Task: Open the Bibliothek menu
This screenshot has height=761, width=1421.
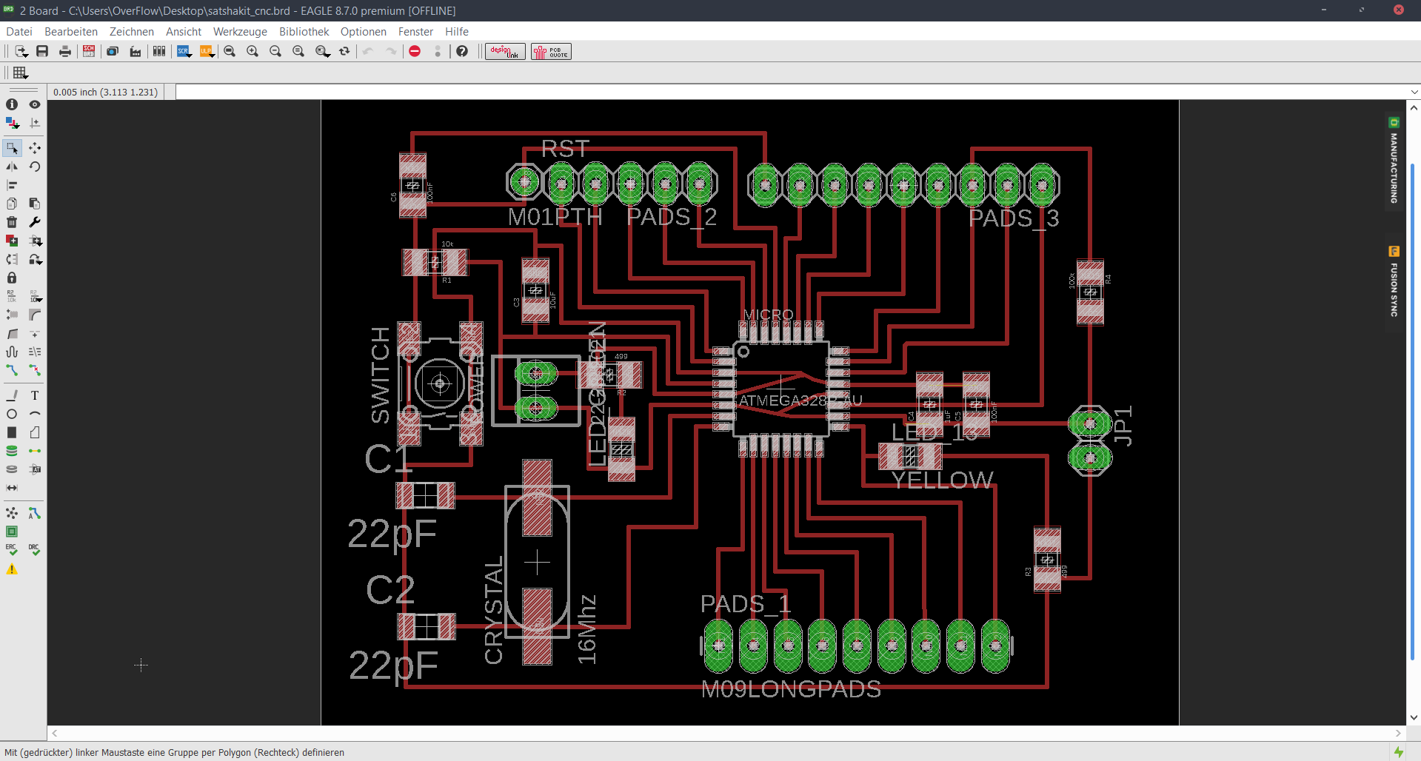Action: [x=304, y=32]
